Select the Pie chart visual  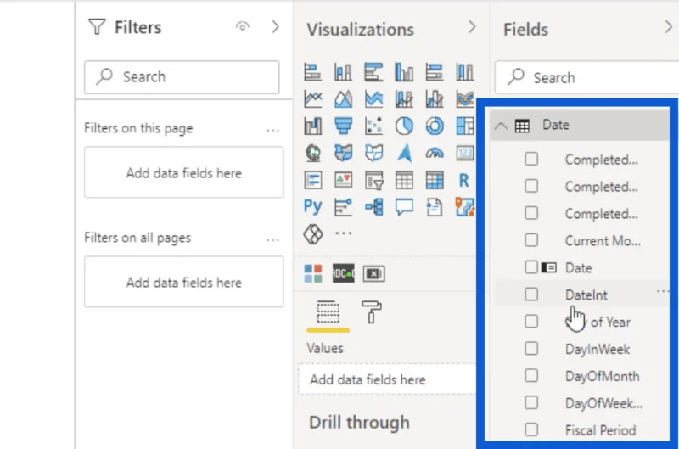tap(404, 126)
